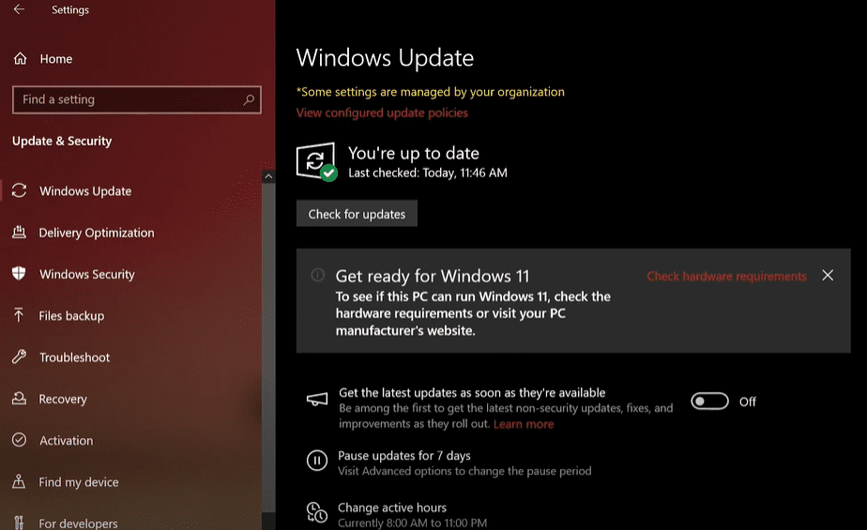Click 'Currently 8:00 AM to 11:00 PM' text
This screenshot has height=530, width=867.
coord(413,522)
